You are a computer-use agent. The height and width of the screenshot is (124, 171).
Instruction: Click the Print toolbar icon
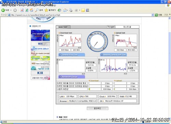pyautogui.click(x=71, y=10)
